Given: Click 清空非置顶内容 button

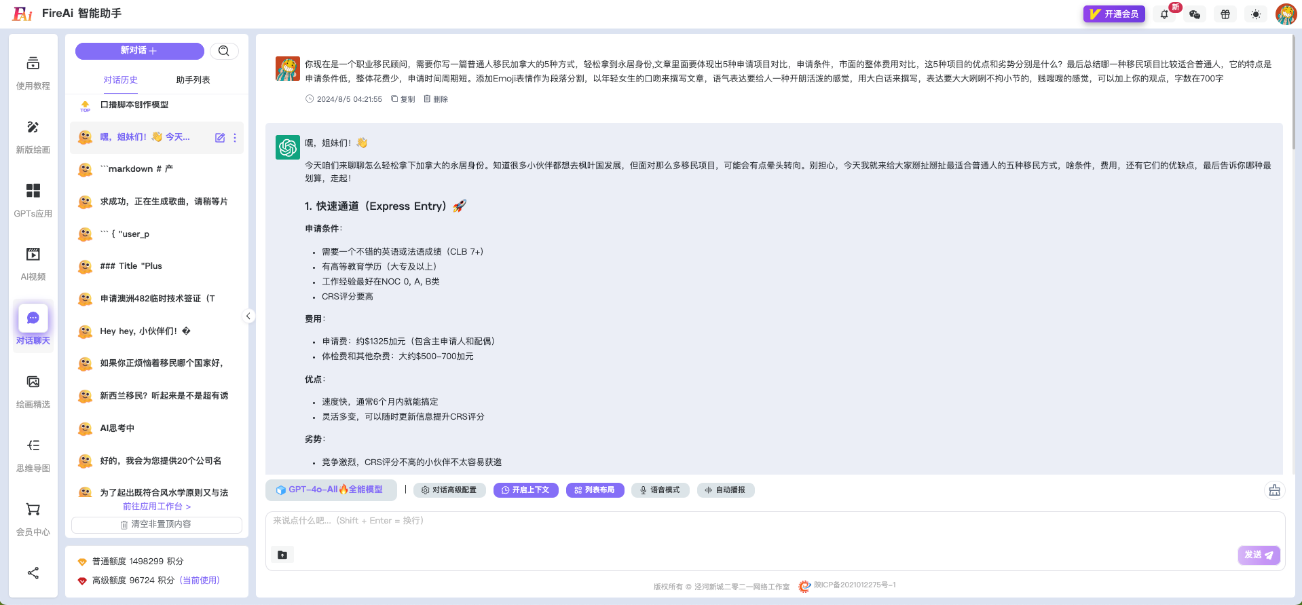Looking at the screenshot, I should [157, 525].
